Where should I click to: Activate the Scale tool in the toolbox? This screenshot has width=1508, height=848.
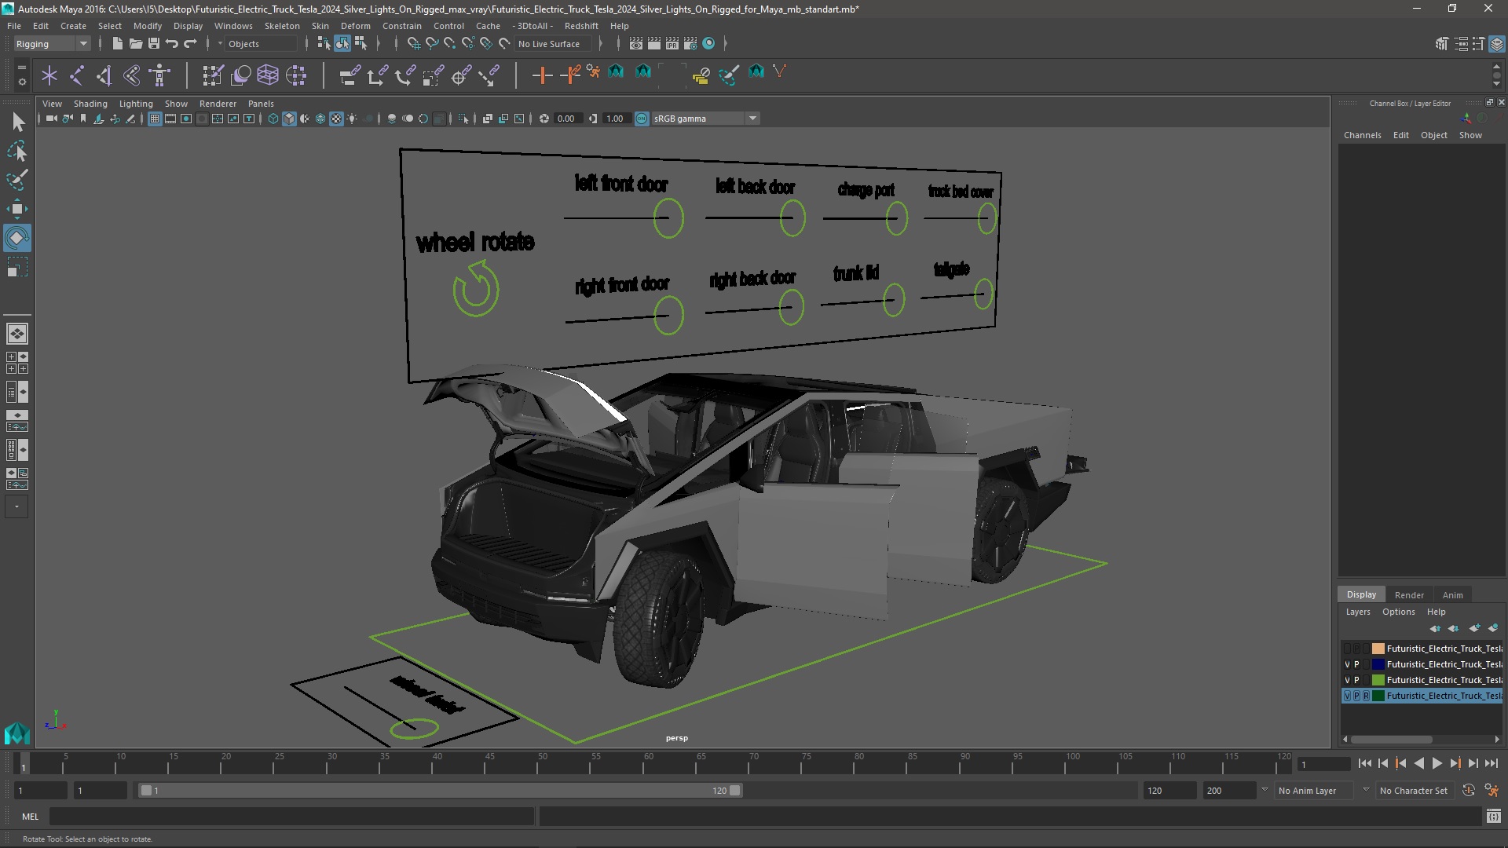tap(17, 268)
